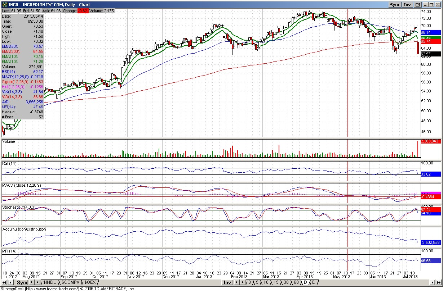This screenshot has width=443, height=291.
Task: Click the www.tdameritrade.com link in status bar
Action: [x=52, y=288]
